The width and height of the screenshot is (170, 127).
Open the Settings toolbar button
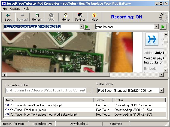[80, 17]
